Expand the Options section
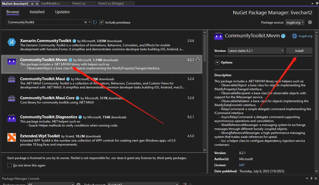 [217, 62]
